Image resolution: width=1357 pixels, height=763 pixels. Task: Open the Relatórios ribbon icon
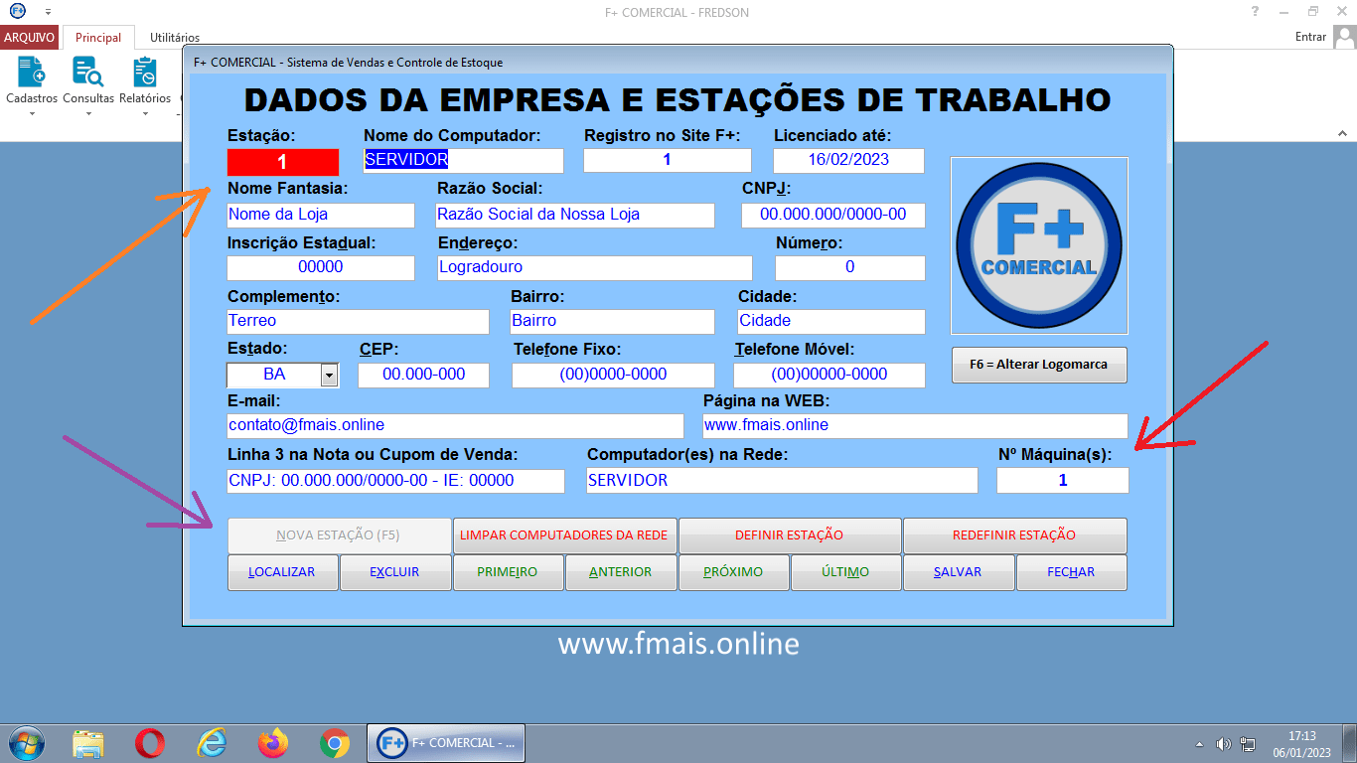[145, 74]
